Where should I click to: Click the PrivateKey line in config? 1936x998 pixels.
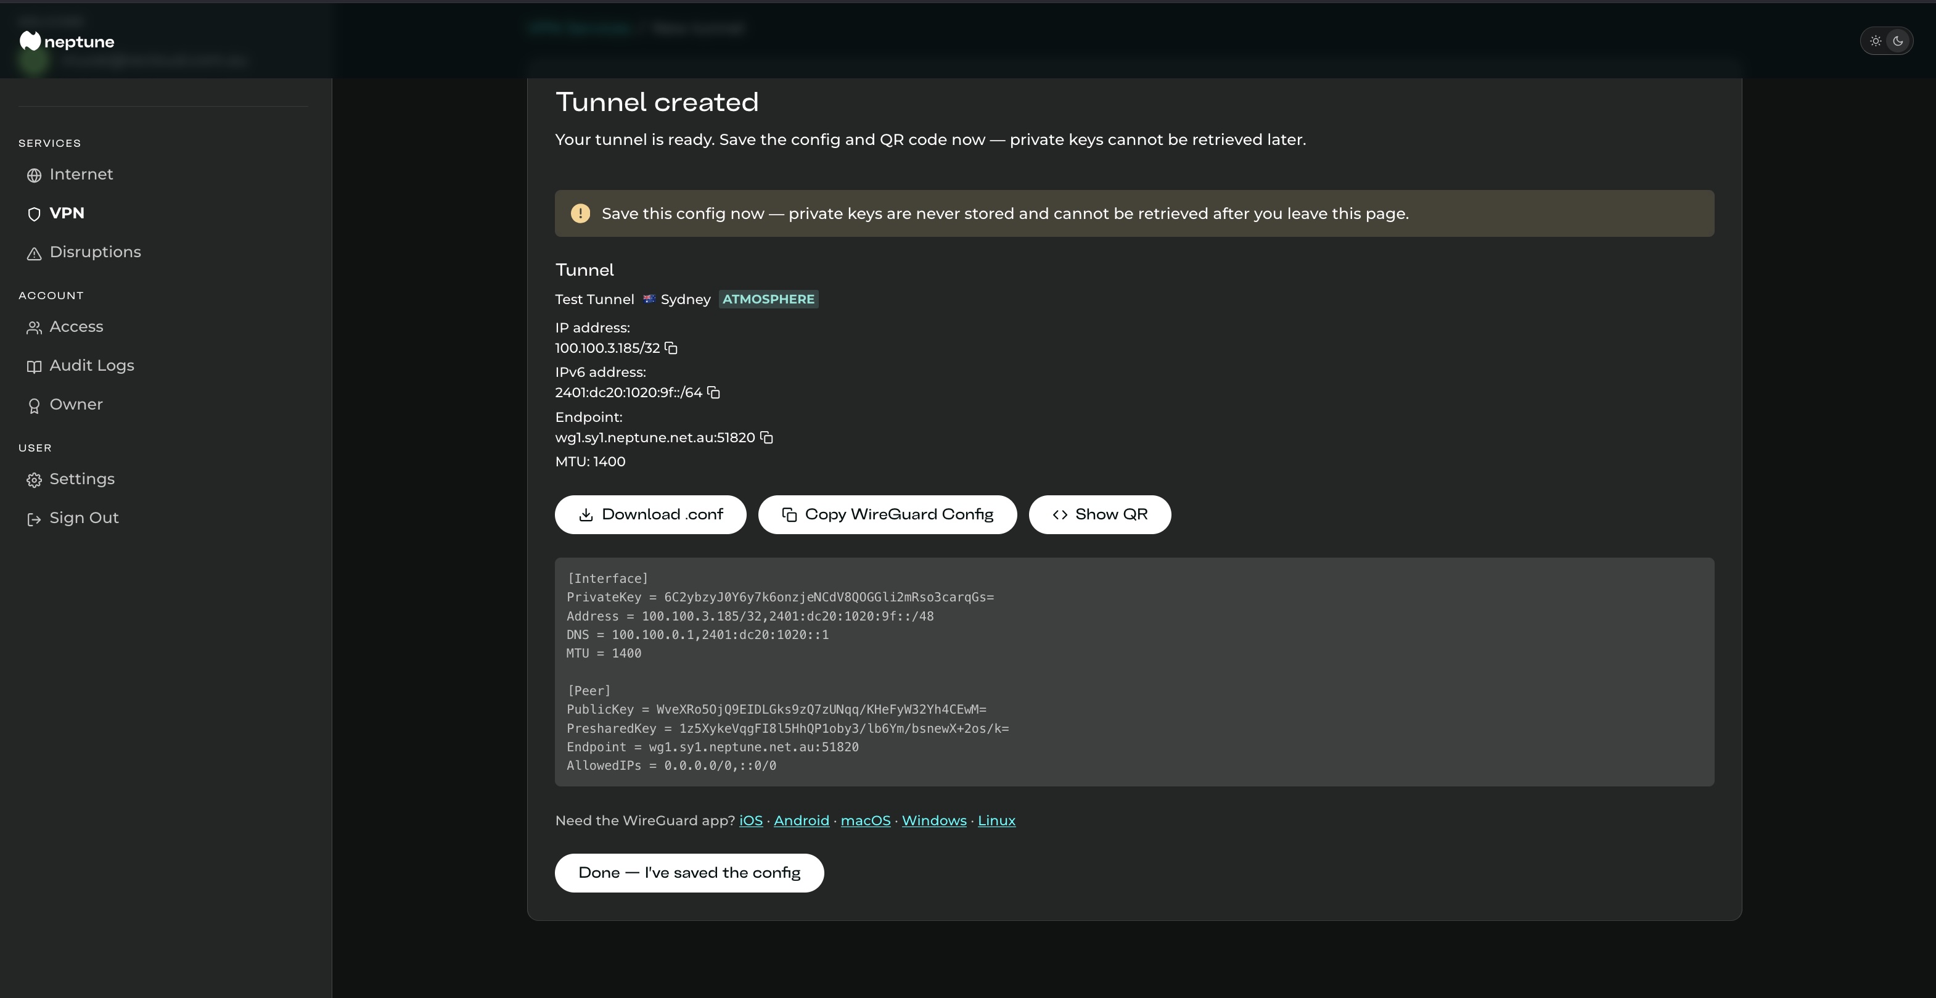tap(780, 597)
